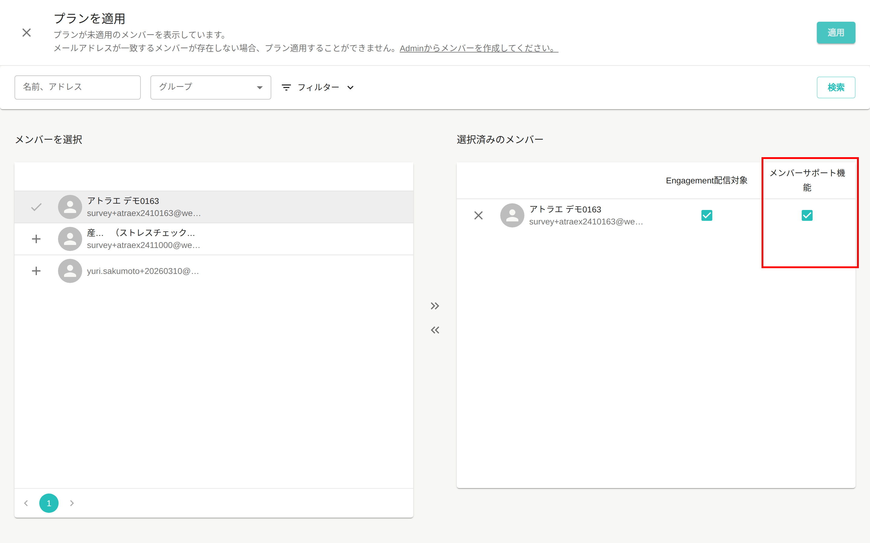Click the checkmark beside アトラエ デモ0163
870x543 pixels.
point(36,207)
